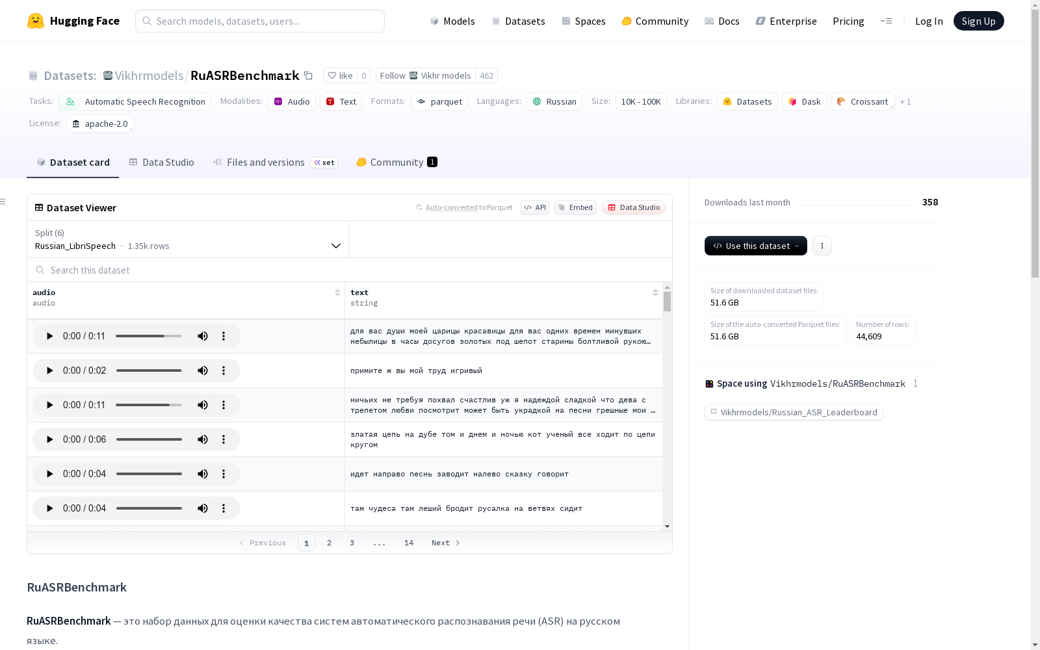Follow Vikhr models organization
The image size is (1040, 650).
(x=426, y=75)
